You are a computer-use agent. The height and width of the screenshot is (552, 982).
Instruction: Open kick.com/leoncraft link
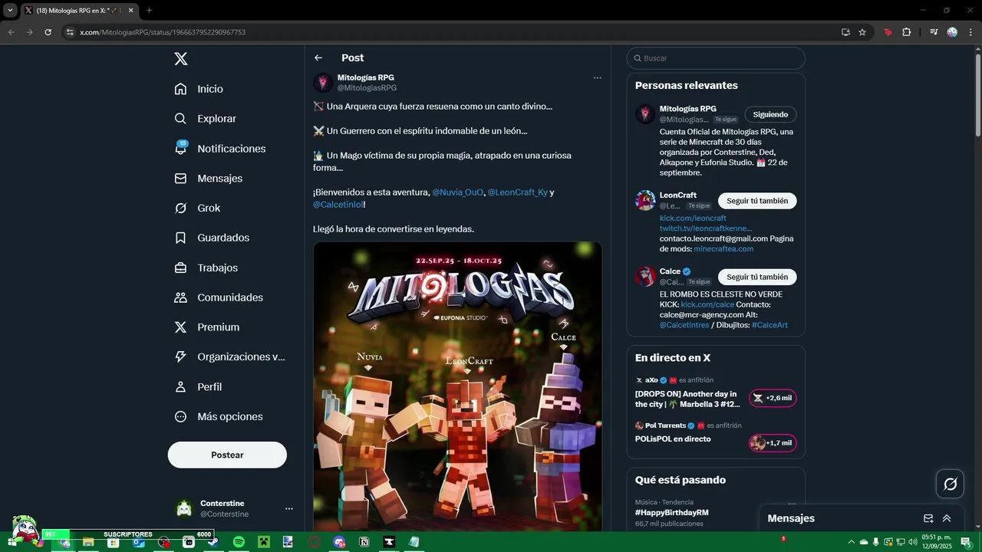[693, 219]
